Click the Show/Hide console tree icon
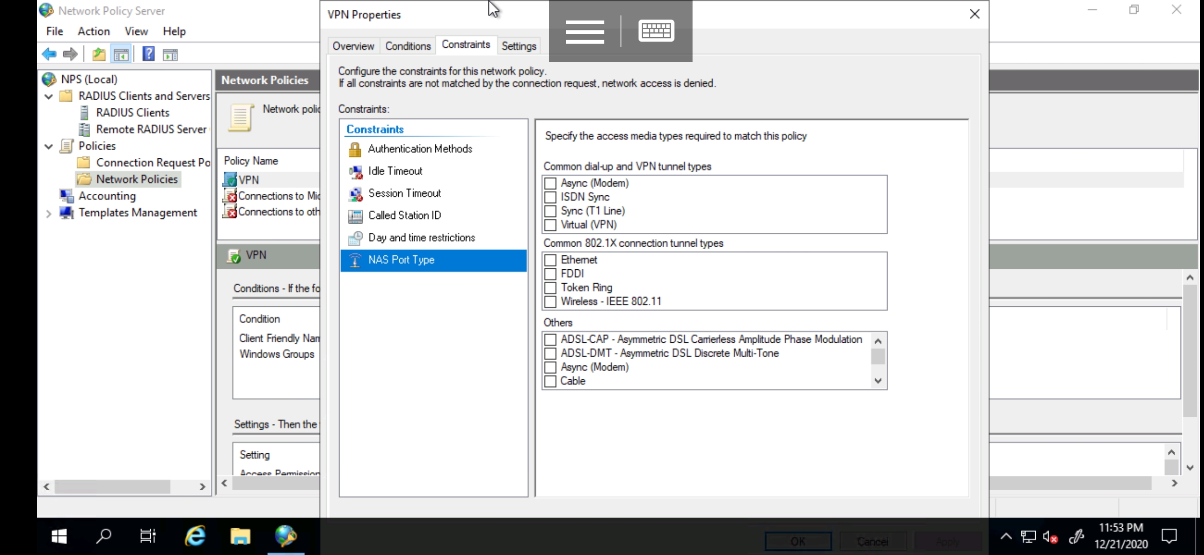The image size is (1204, 555). (121, 54)
